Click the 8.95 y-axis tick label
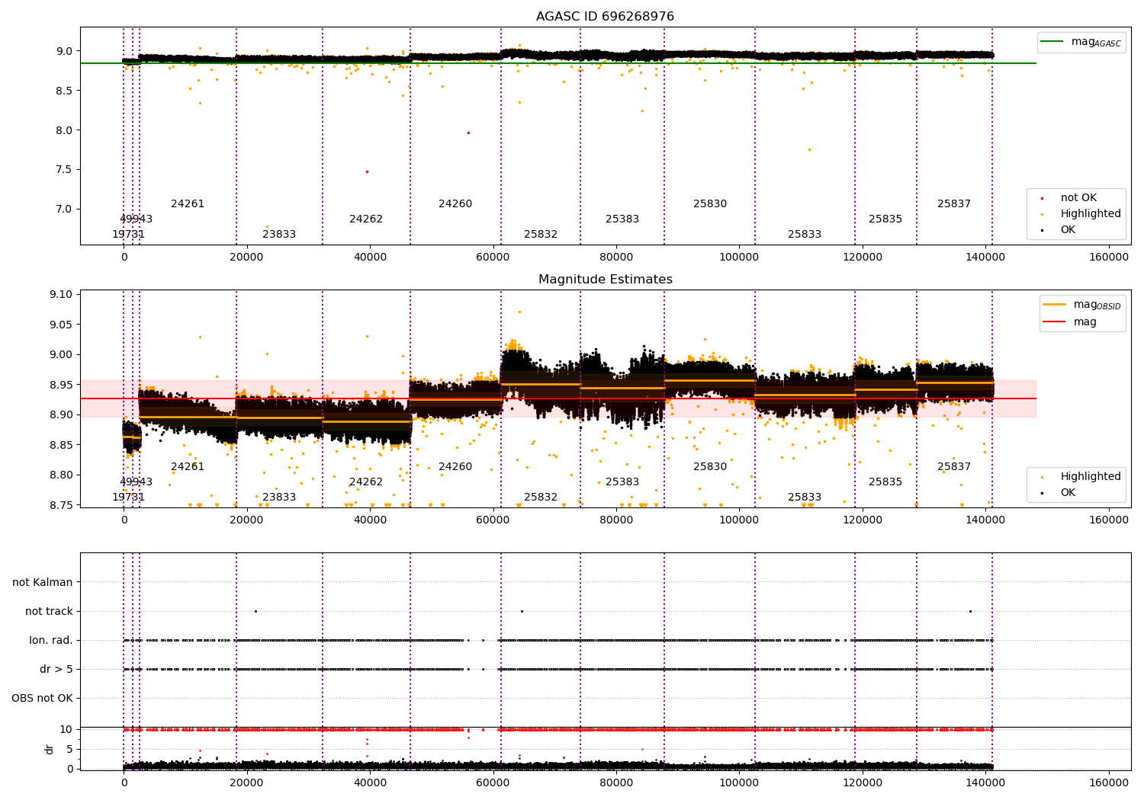Screen dimensions: 1144x800 [61, 385]
